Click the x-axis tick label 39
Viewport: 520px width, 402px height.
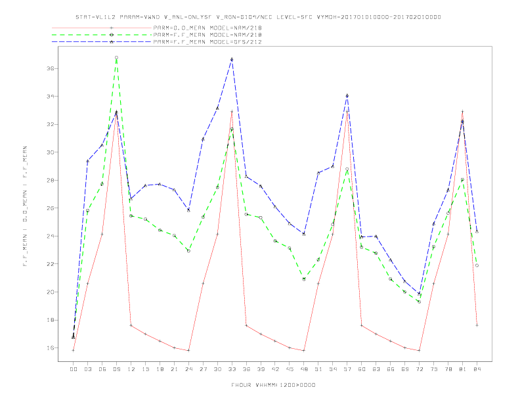click(261, 369)
